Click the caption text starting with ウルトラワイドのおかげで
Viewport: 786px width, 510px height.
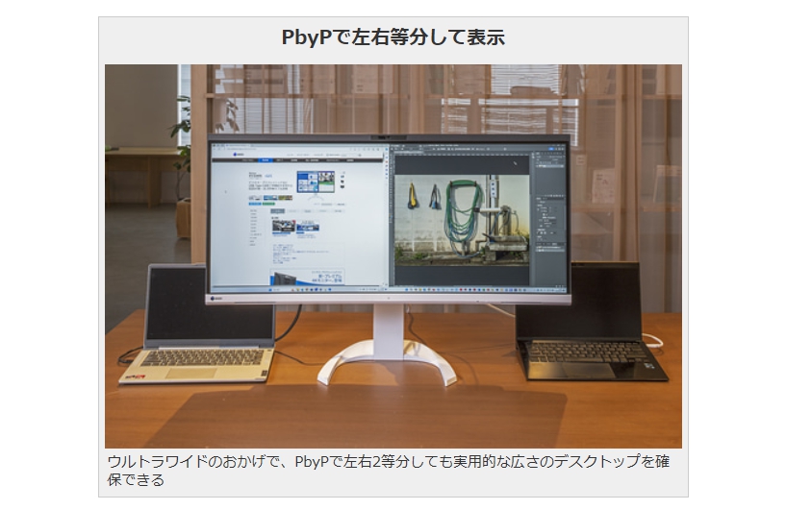[393, 470]
